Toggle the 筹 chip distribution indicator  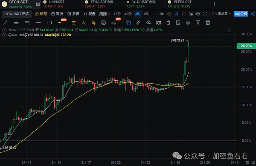click(x=93, y=23)
